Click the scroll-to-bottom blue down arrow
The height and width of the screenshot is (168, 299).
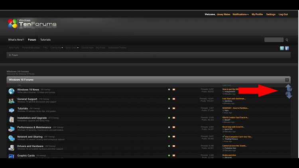click(x=289, y=95)
